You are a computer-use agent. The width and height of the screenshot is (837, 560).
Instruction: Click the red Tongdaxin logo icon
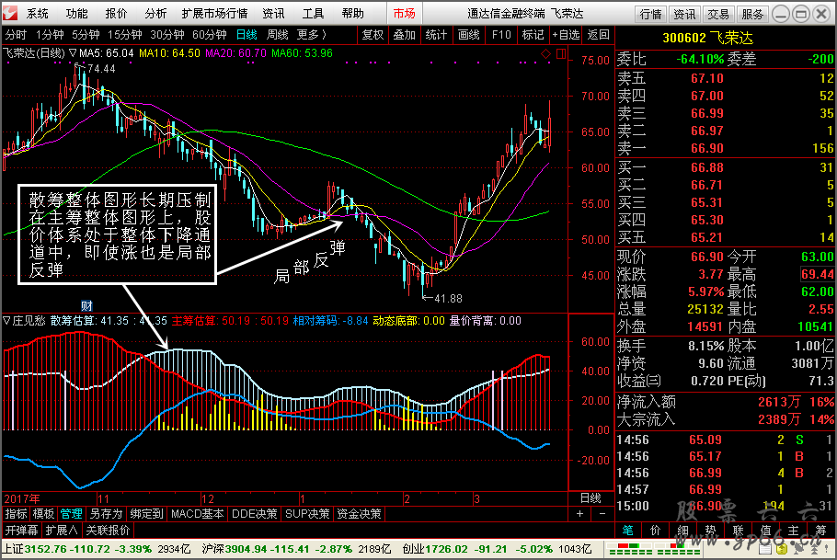pos(10,13)
